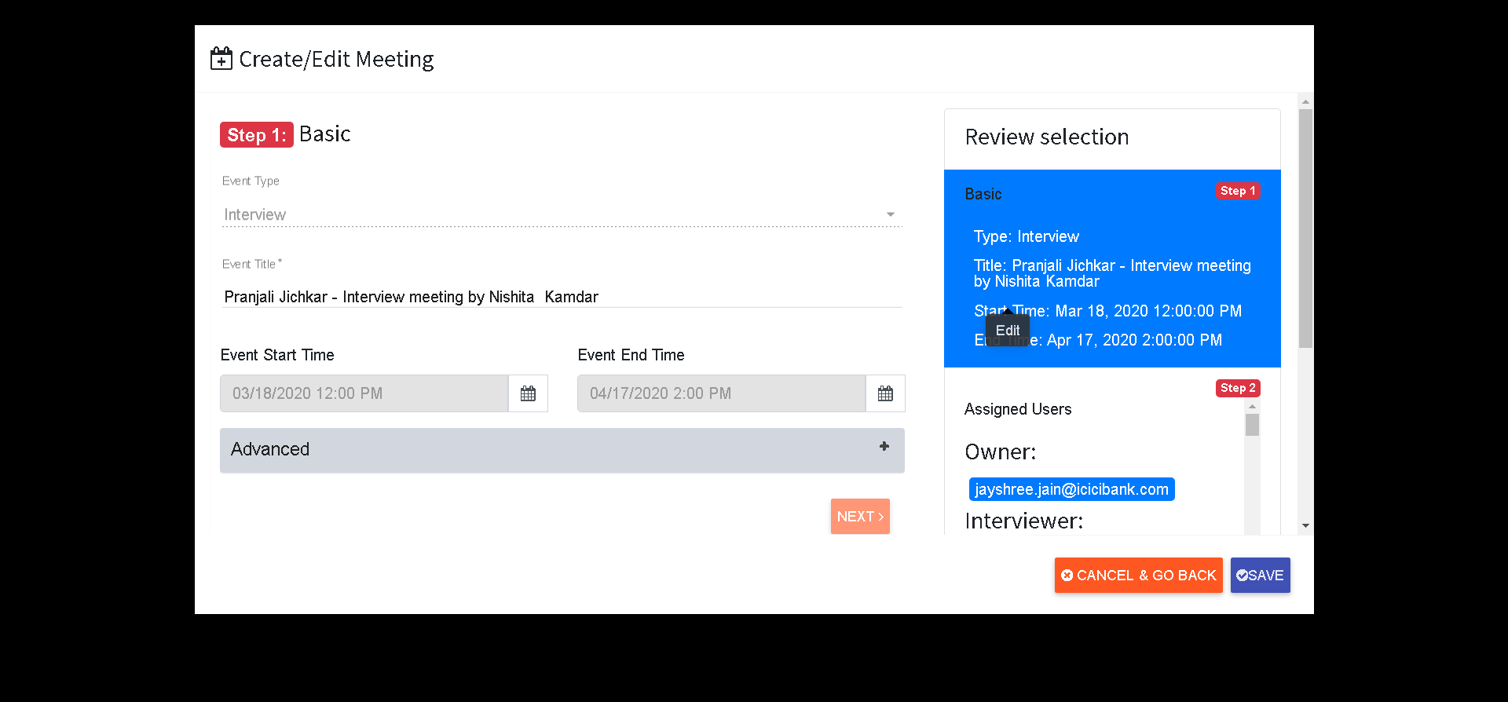Open the Event End Time calendar picker
Image resolution: width=1508 pixels, height=702 pixels.
[x=885, y=393]
